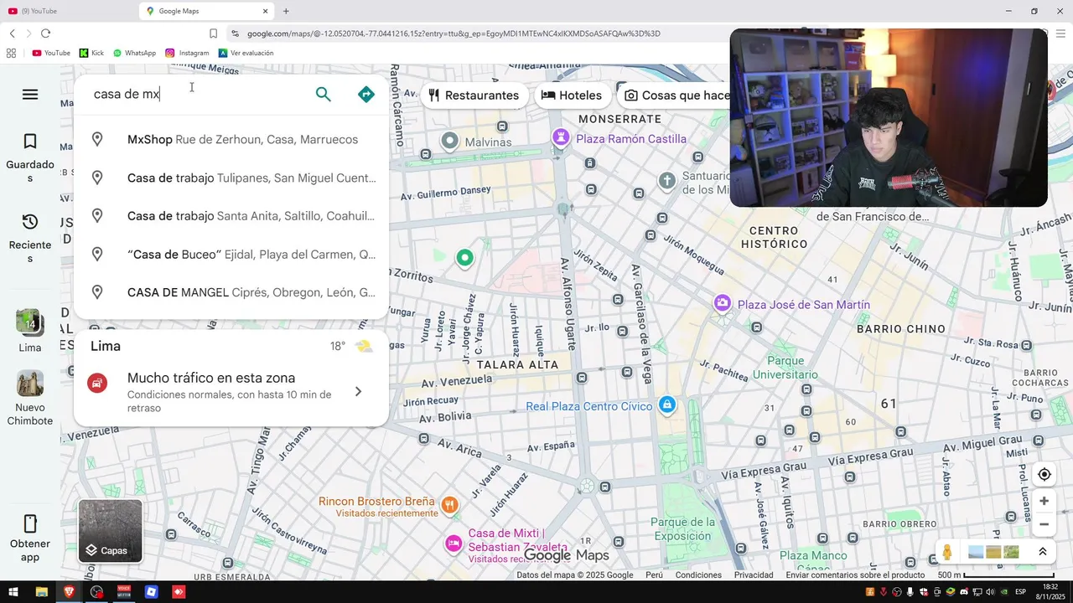1073x603 pixels.
Task: Open the Roblox taskbar icon
Action: (151, 592)
